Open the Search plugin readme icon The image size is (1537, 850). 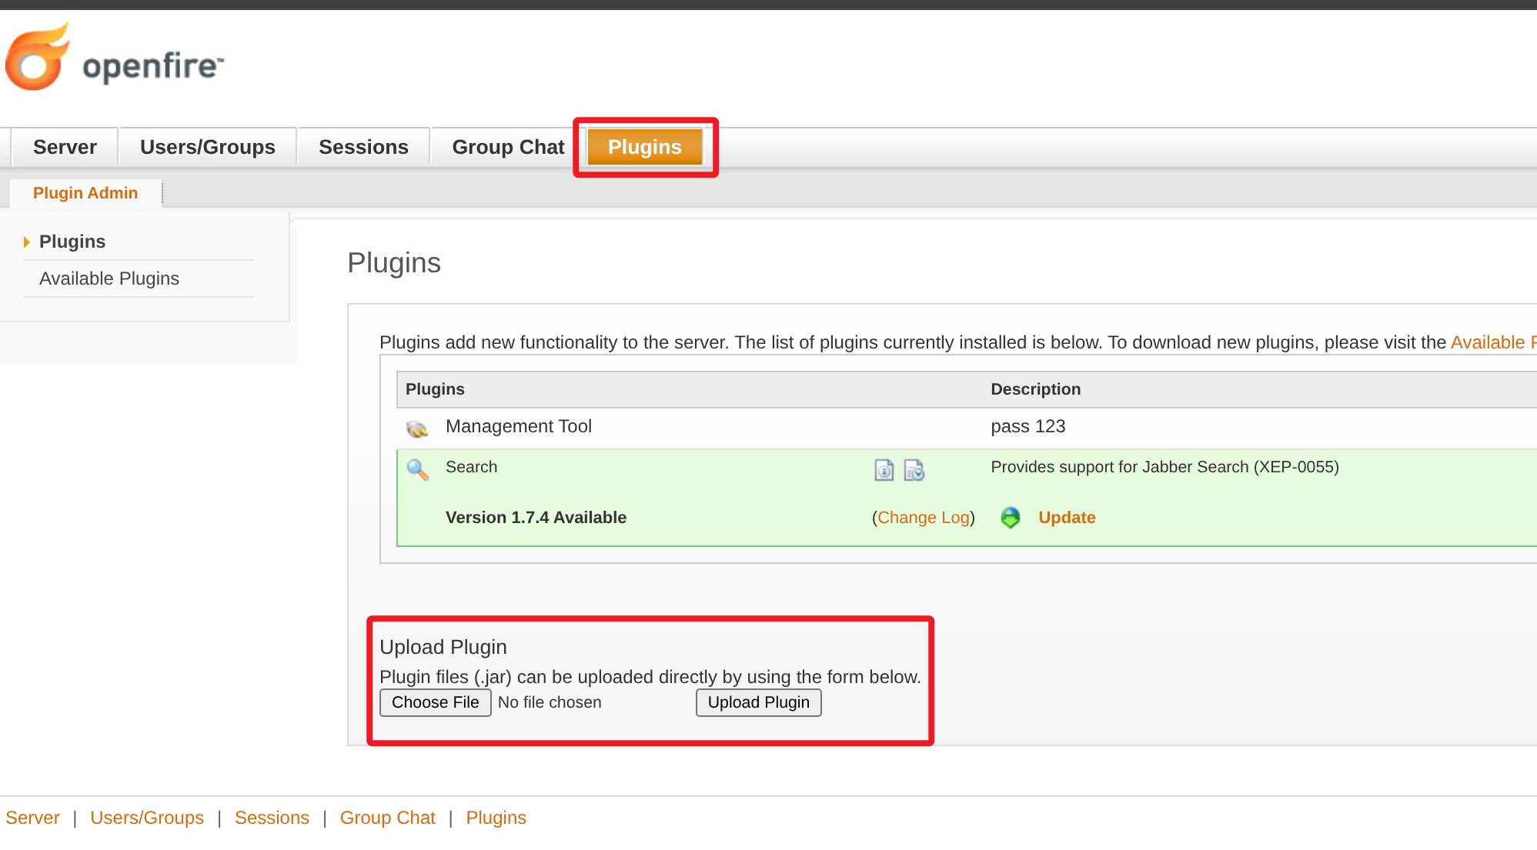point(884,469)
